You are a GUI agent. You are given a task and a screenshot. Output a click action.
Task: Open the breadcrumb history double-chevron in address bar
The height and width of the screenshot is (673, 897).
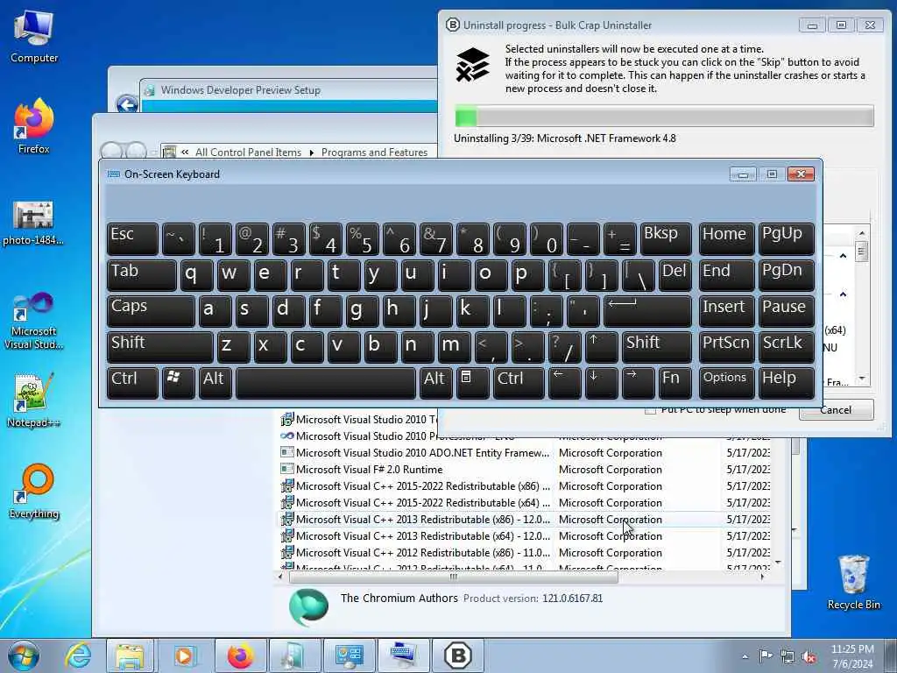click(185, 152)
